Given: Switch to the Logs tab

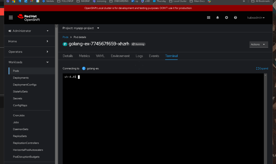Looking at the screenshot, I should pos(139,56).
